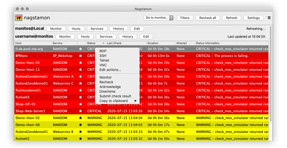Sort by Last Check column header
Screen dimensions: 287x148
[x=126, y=43]
